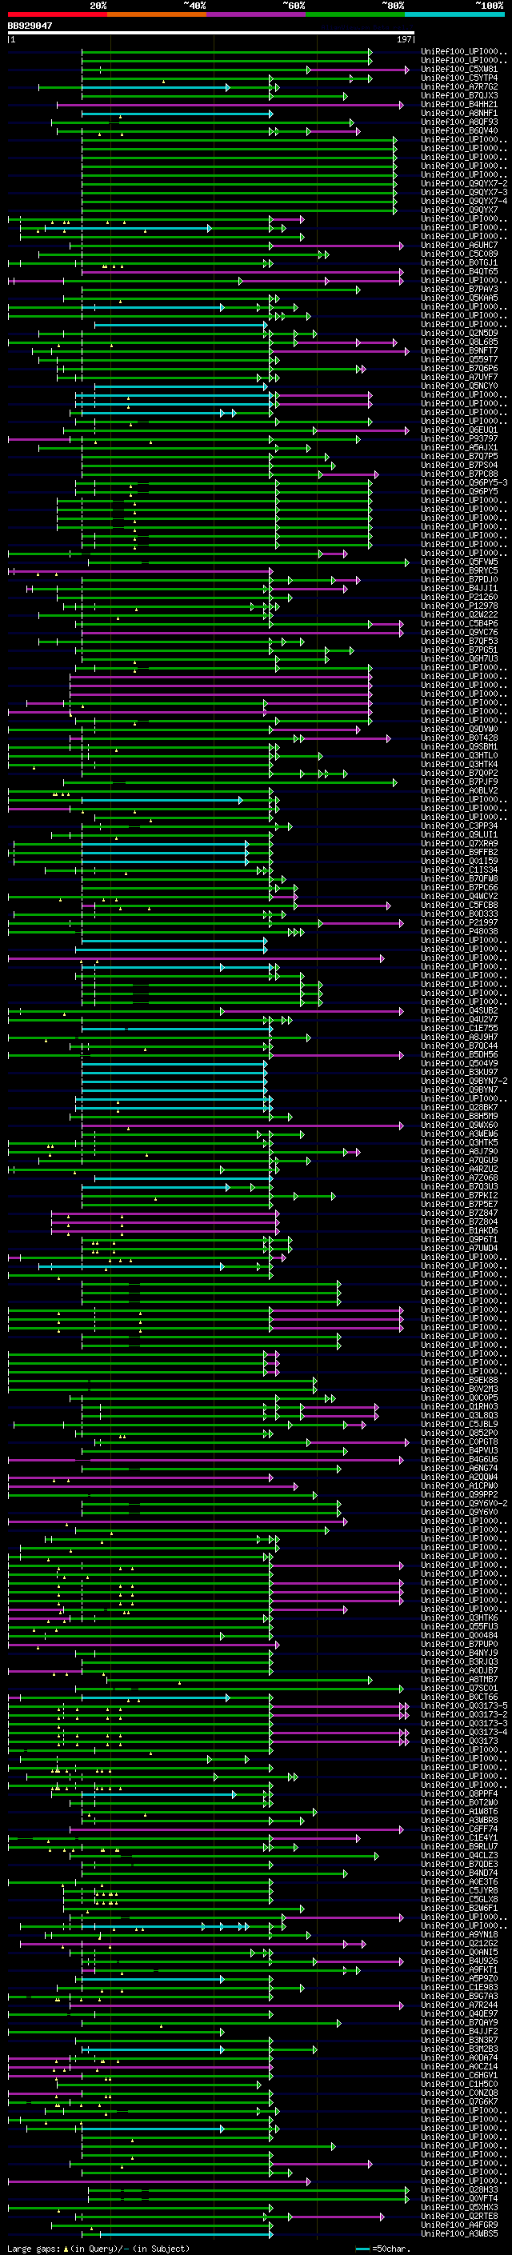Select hit UniRef100_Q5NCY0
Image resolution: width=512 pixels, height=2255 pixels.
(459, 386)
